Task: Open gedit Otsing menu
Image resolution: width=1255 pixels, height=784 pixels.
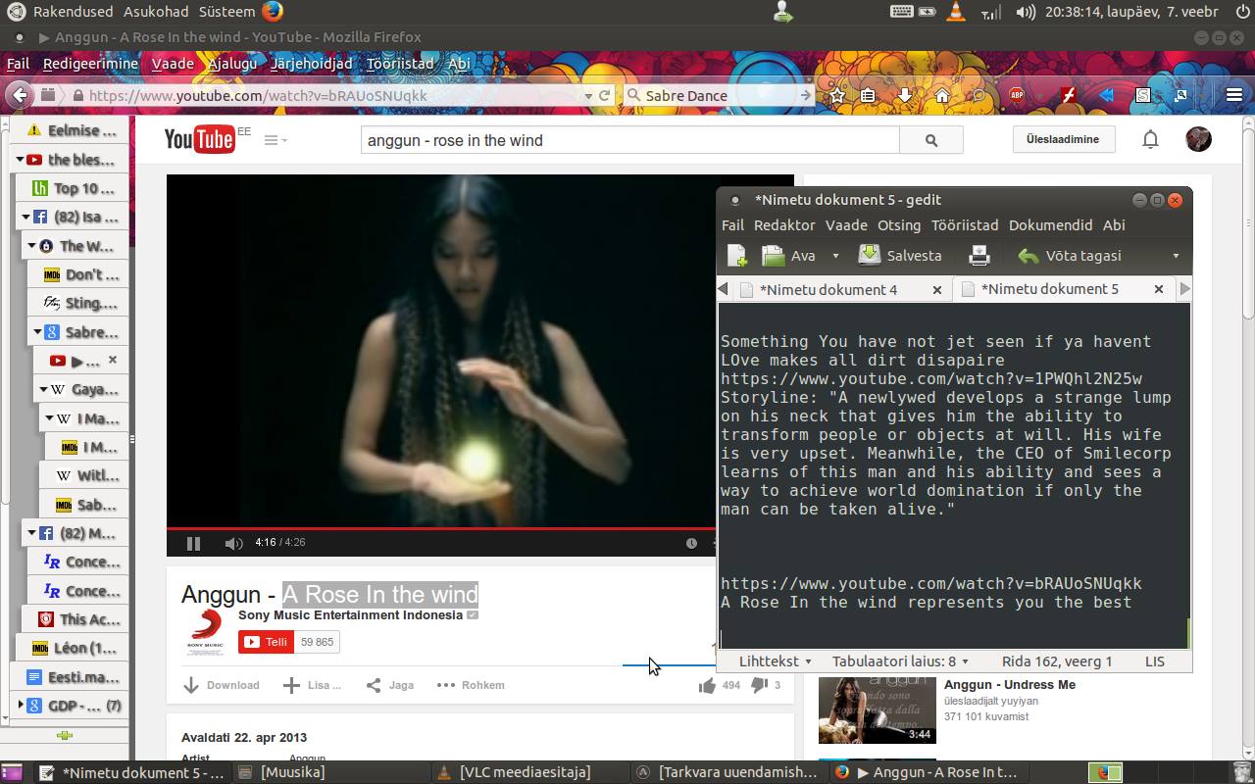Action: [x=899, y=224]
